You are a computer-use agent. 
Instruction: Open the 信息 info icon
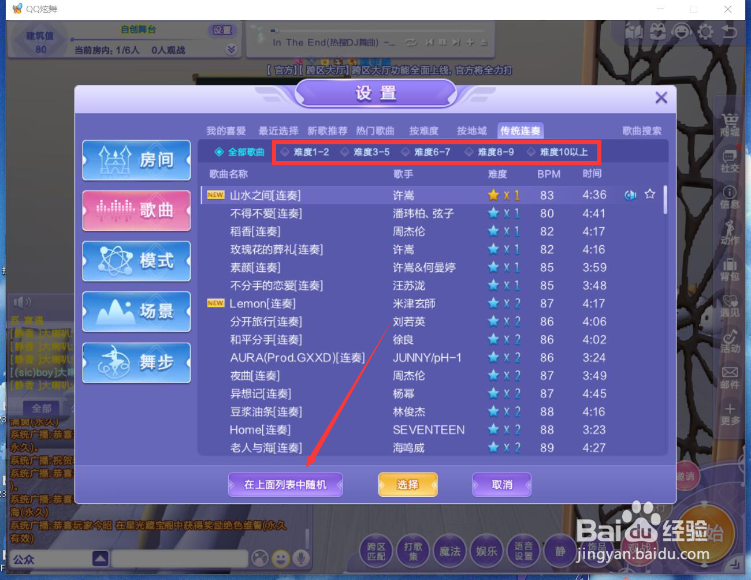[x=730, y=197]
